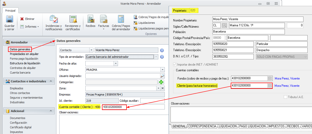This screenshot has height=134, width=312.
Task: Open Empleados in sidebar
Action: point(17,88)
